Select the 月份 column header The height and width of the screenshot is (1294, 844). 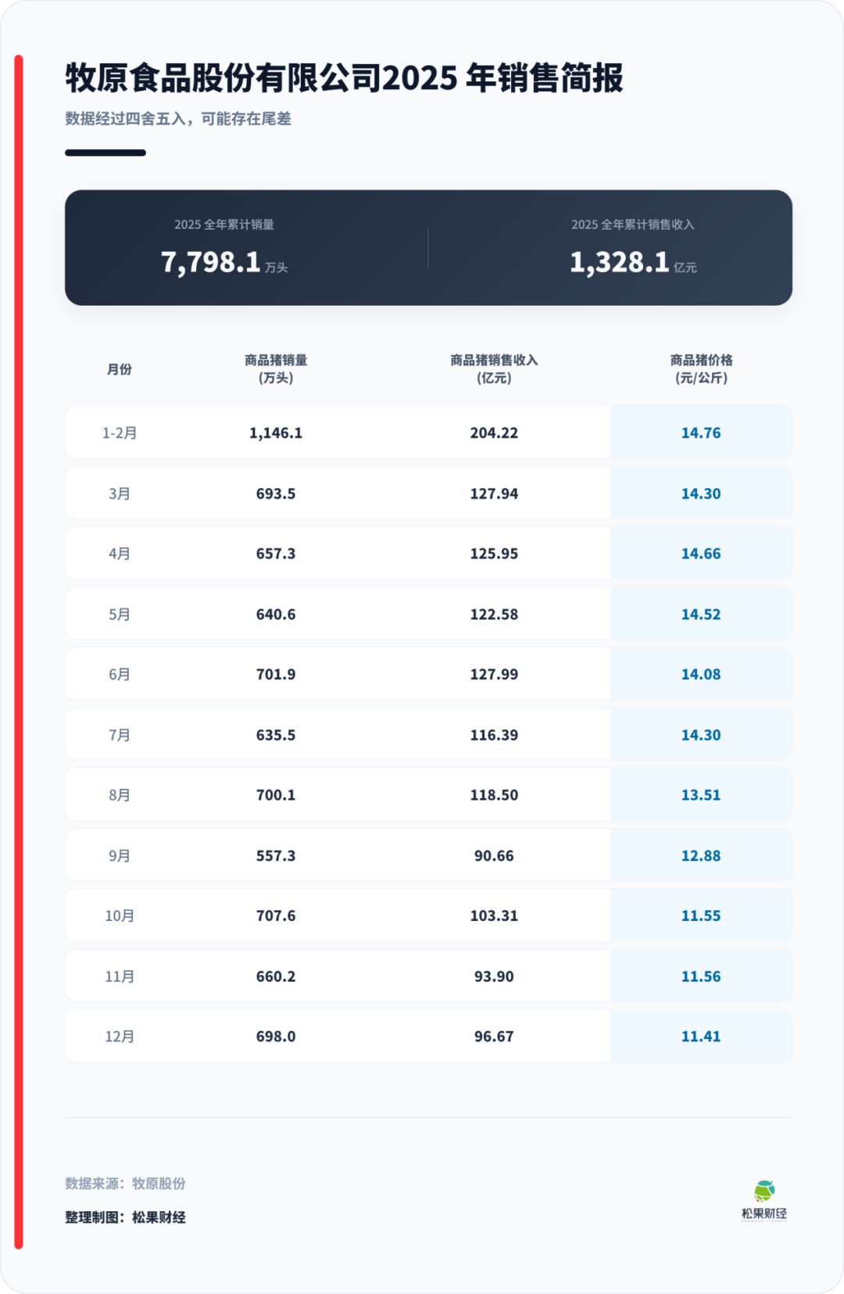pos(120,369)
